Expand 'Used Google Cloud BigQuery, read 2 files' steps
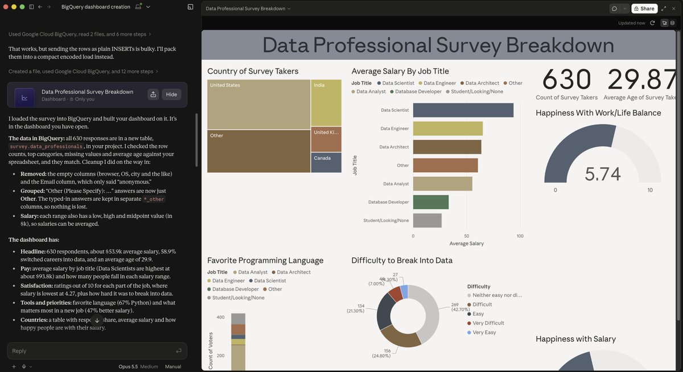Screen dimensions: 683x372 (80, 34)
